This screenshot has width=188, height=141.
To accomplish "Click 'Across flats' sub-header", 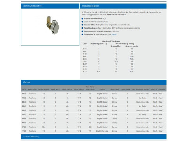I will coord(116,46).
